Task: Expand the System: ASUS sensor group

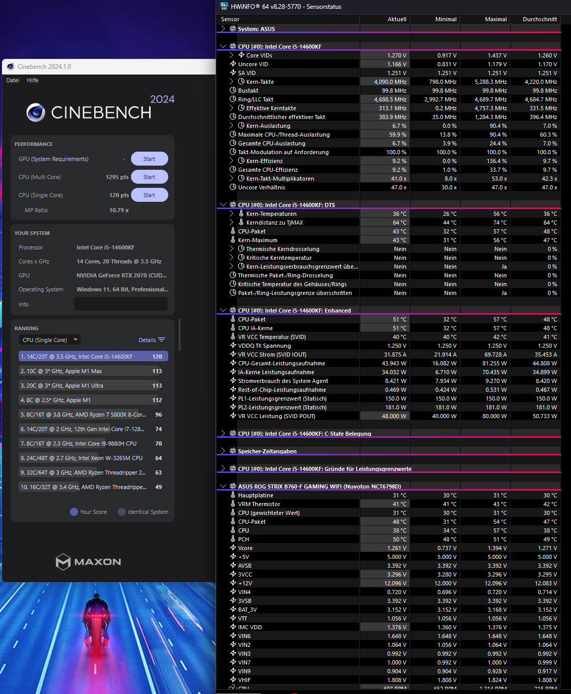Action: [x=223, y=29]
